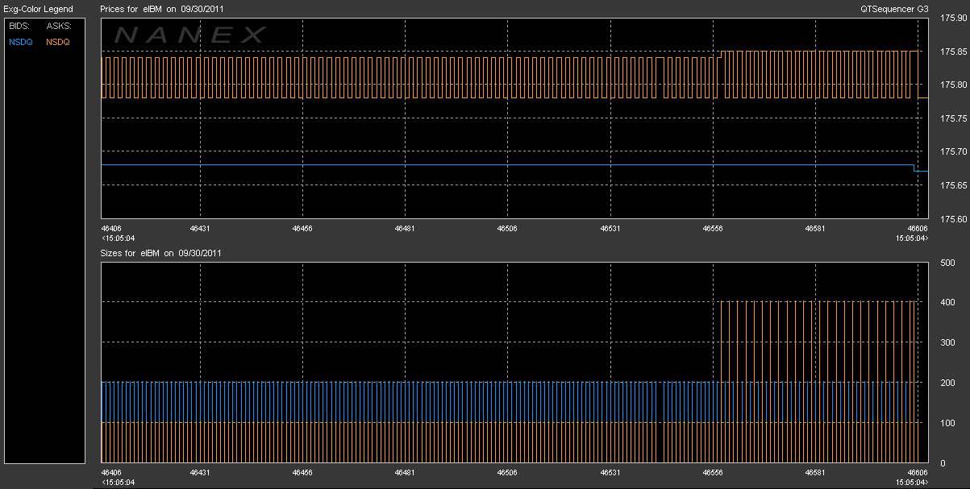Click sequence tick 46531 under Prices chart
This screenshot has width=970, height=489.
pos(610,229)
